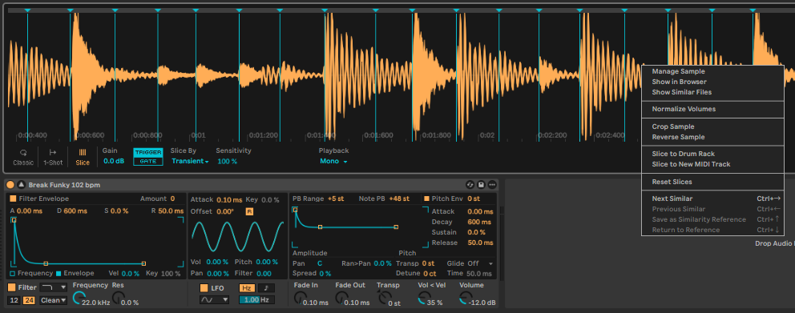The image size is (795, 313).
Task: Click the Gain 0.0 dB value
Action: (x=114, y=161)
